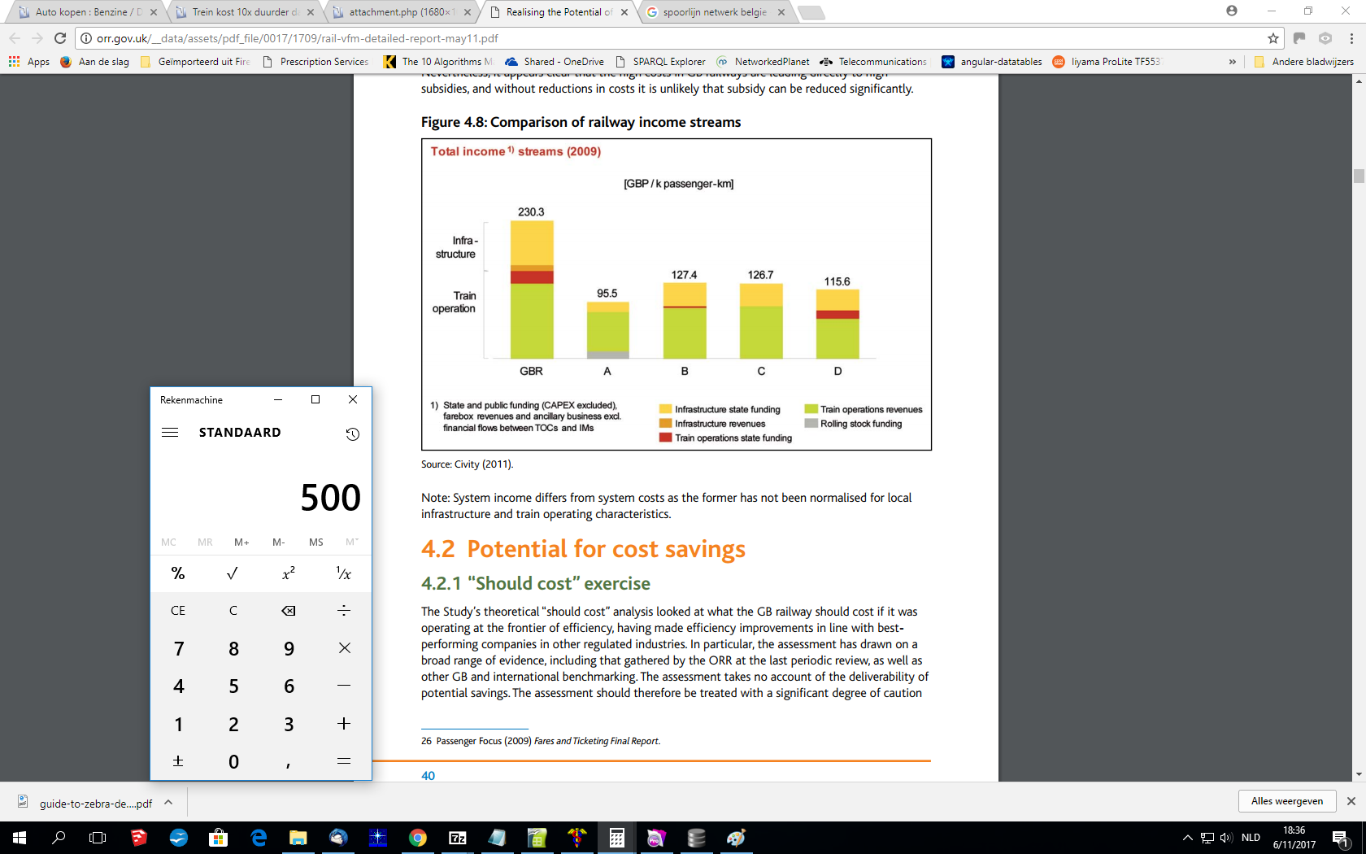The height and width of the screenshot is (854, 1366).
Task: Open Microsoft Edge from taskbar
Action: (259, 838)
